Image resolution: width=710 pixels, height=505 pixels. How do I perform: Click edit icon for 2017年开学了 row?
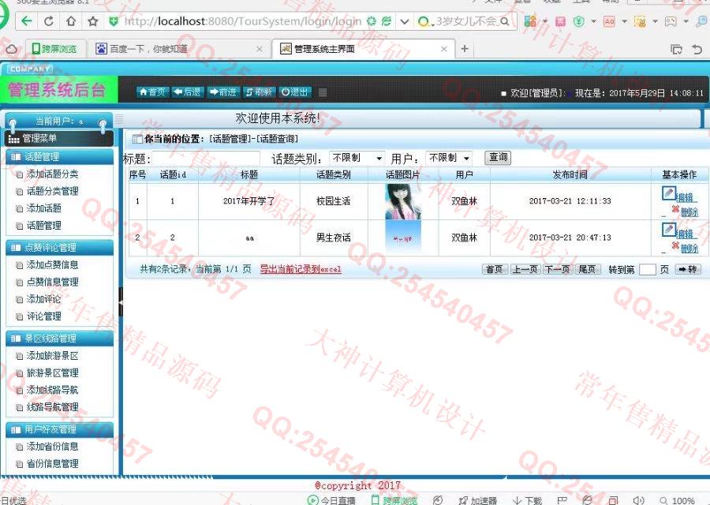click(x=669, y=193)
